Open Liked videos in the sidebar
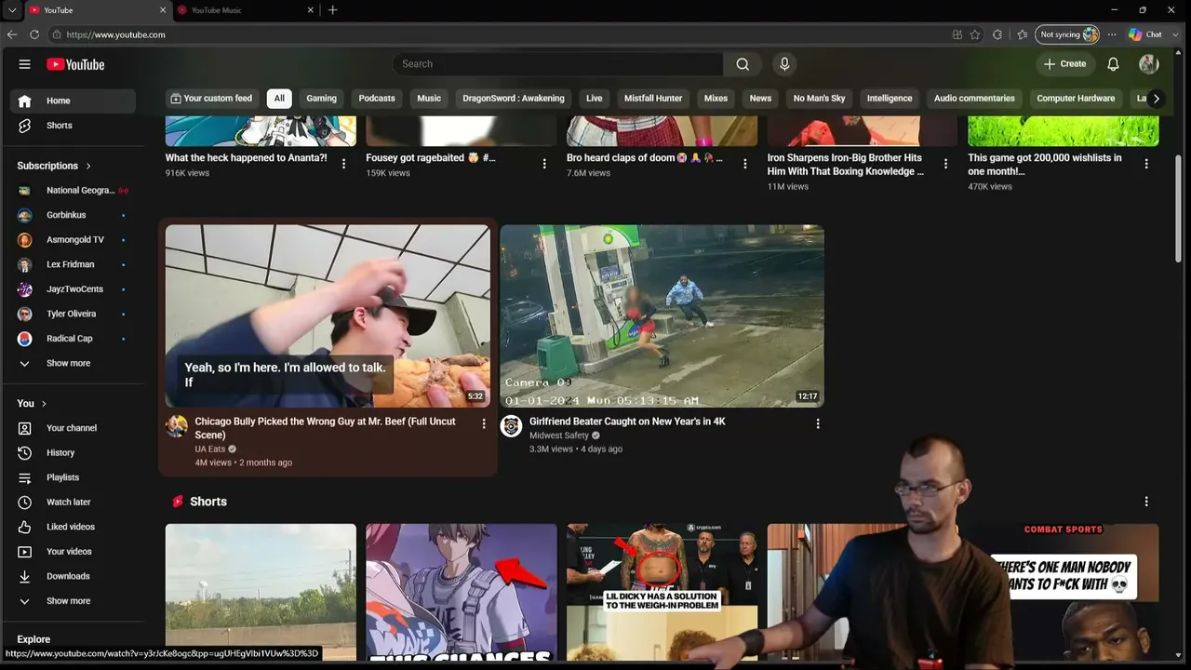Screen dimensions: 1191x670 [73, 527]
